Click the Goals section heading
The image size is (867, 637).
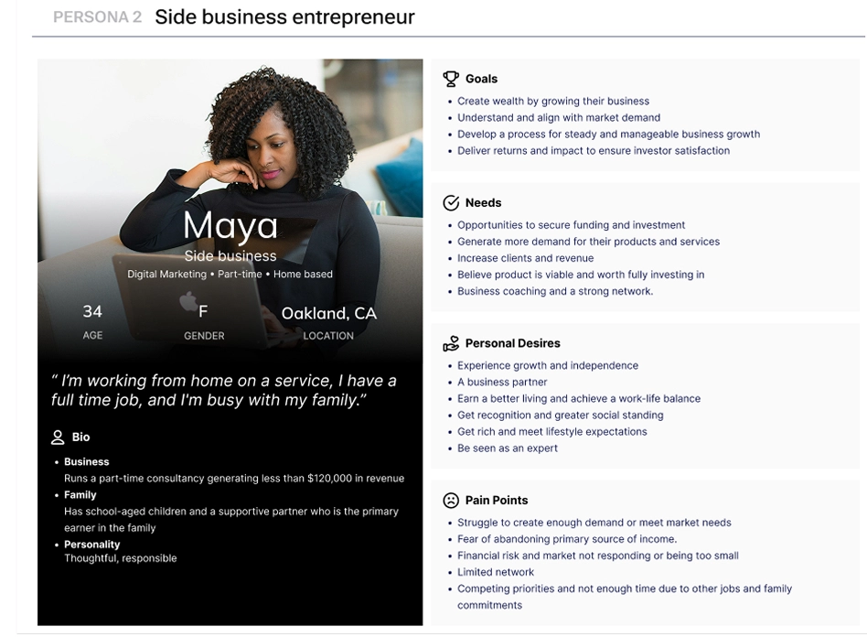[x=481, y=79]
